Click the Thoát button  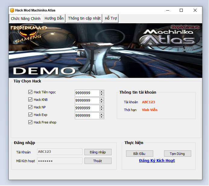(x=98, y=161)
